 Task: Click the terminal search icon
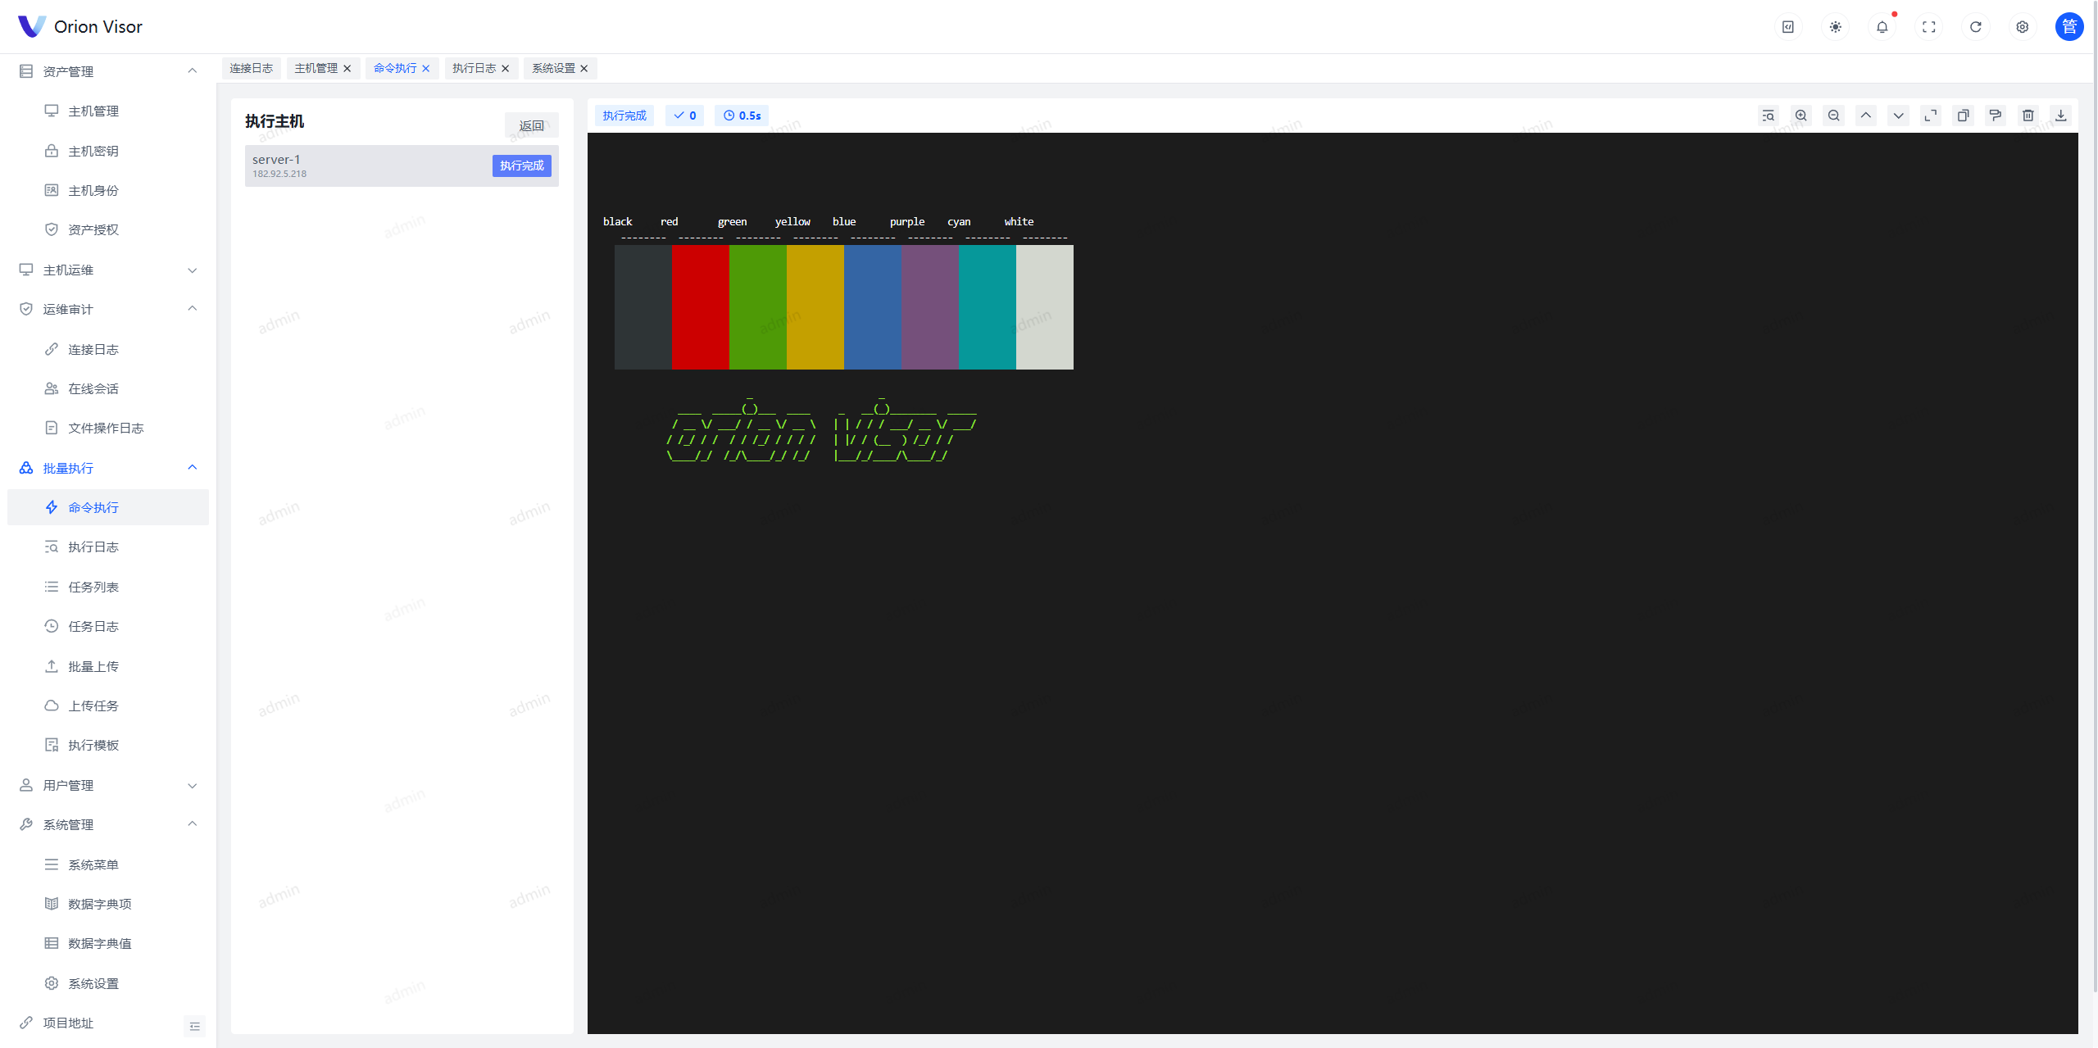pyautogui.click(x=1768, y=116)
